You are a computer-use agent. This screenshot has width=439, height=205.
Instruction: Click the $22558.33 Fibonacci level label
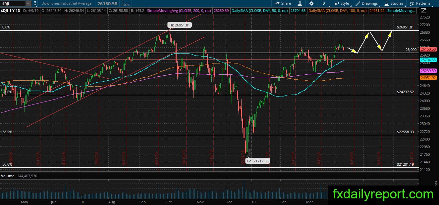(406, 132)
